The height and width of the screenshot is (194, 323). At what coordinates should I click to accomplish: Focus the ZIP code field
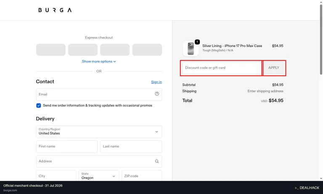pyautogui.click(x=142, y=176)
